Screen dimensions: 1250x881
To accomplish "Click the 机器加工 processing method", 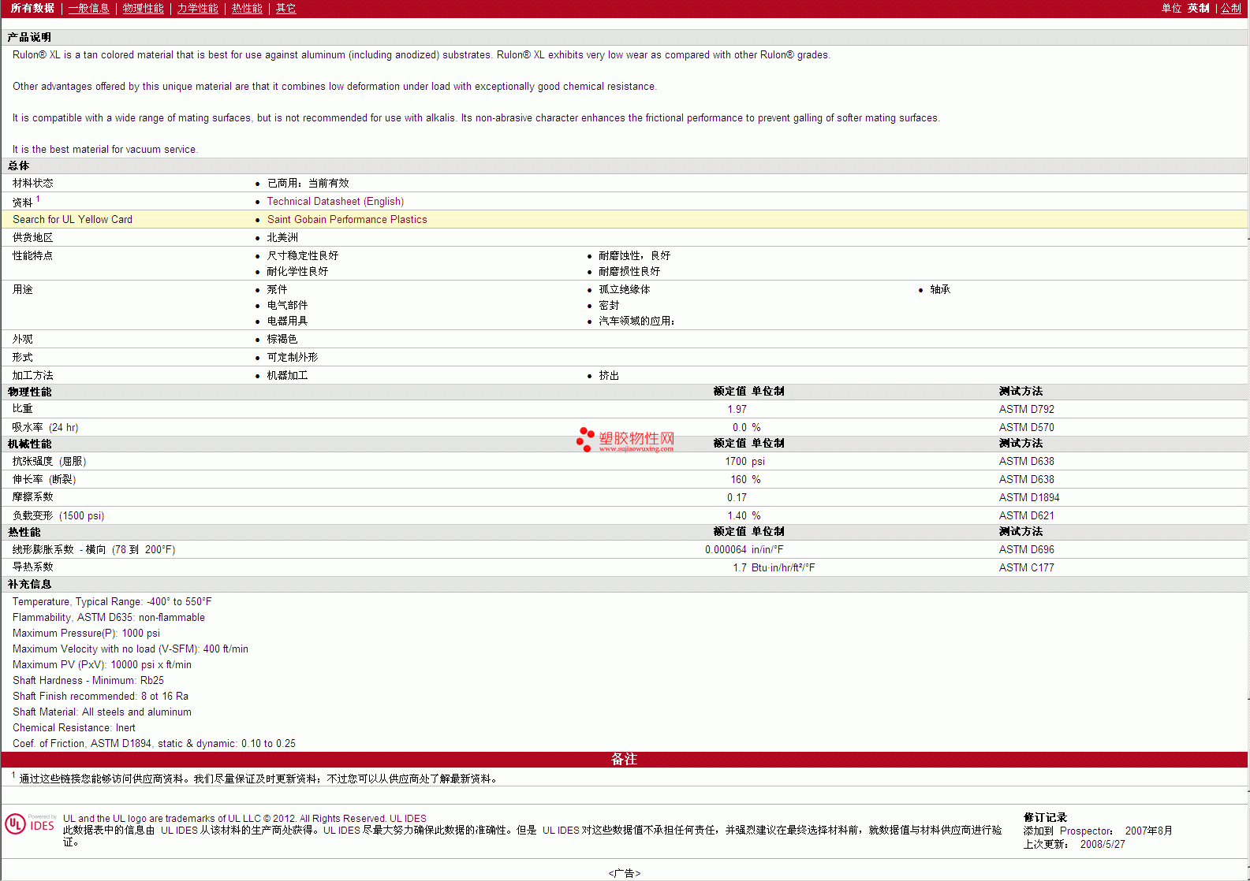I will coord(287,375).
